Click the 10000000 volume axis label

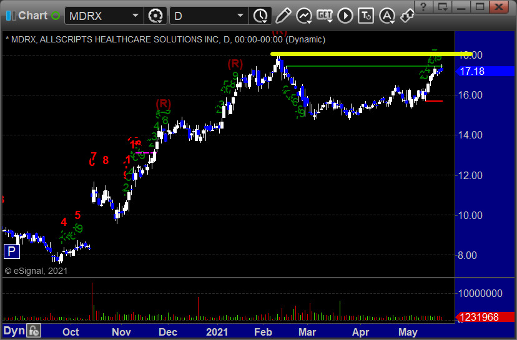pos(480,293)
